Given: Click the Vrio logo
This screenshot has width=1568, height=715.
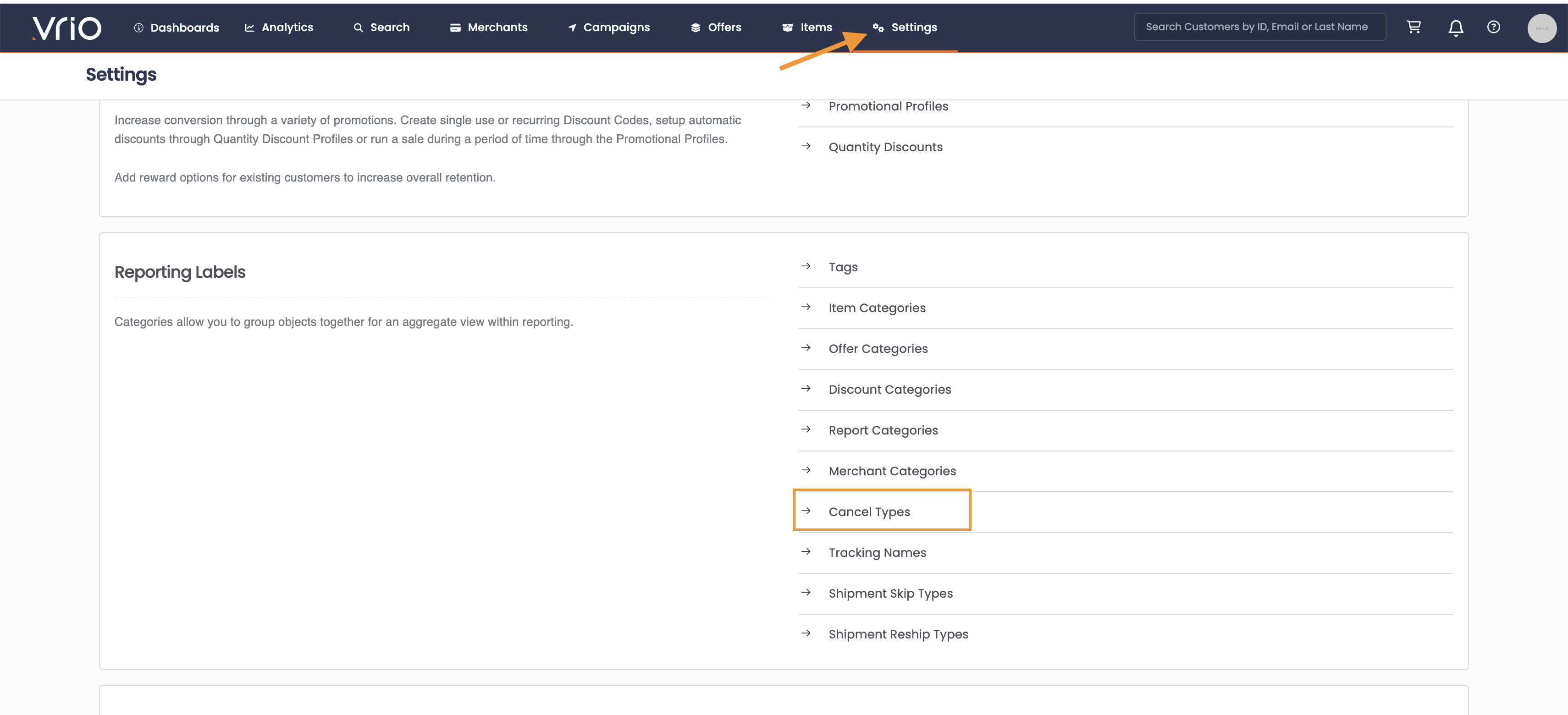Looking at the screenshot, I should tap(67, 28).
